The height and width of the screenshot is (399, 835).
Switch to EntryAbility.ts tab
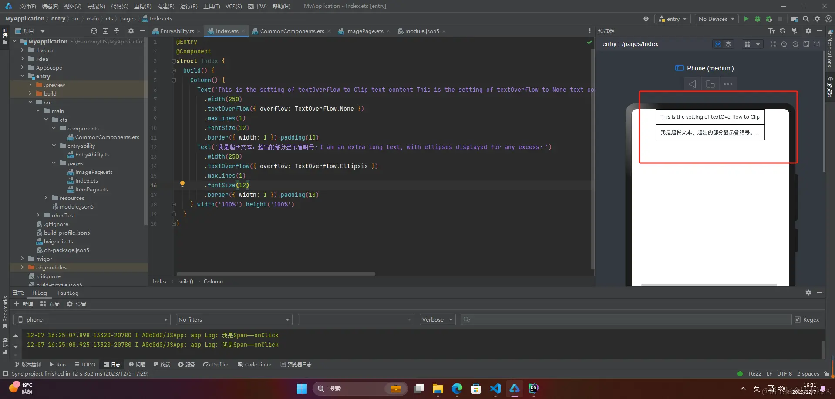click(177, 31)
